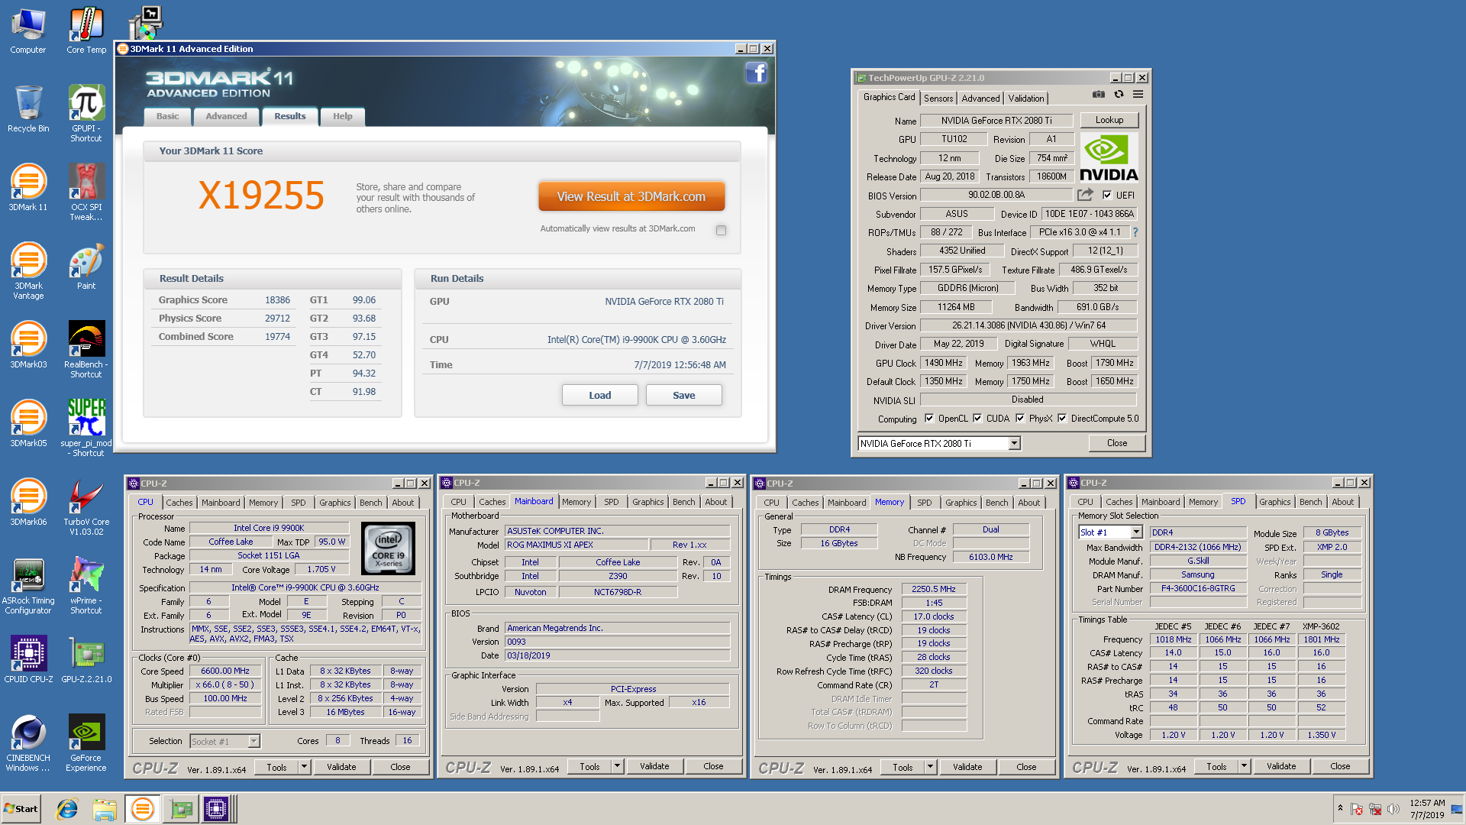Open Tools dropdown arrow in Mainboard window

coord(617,766)
